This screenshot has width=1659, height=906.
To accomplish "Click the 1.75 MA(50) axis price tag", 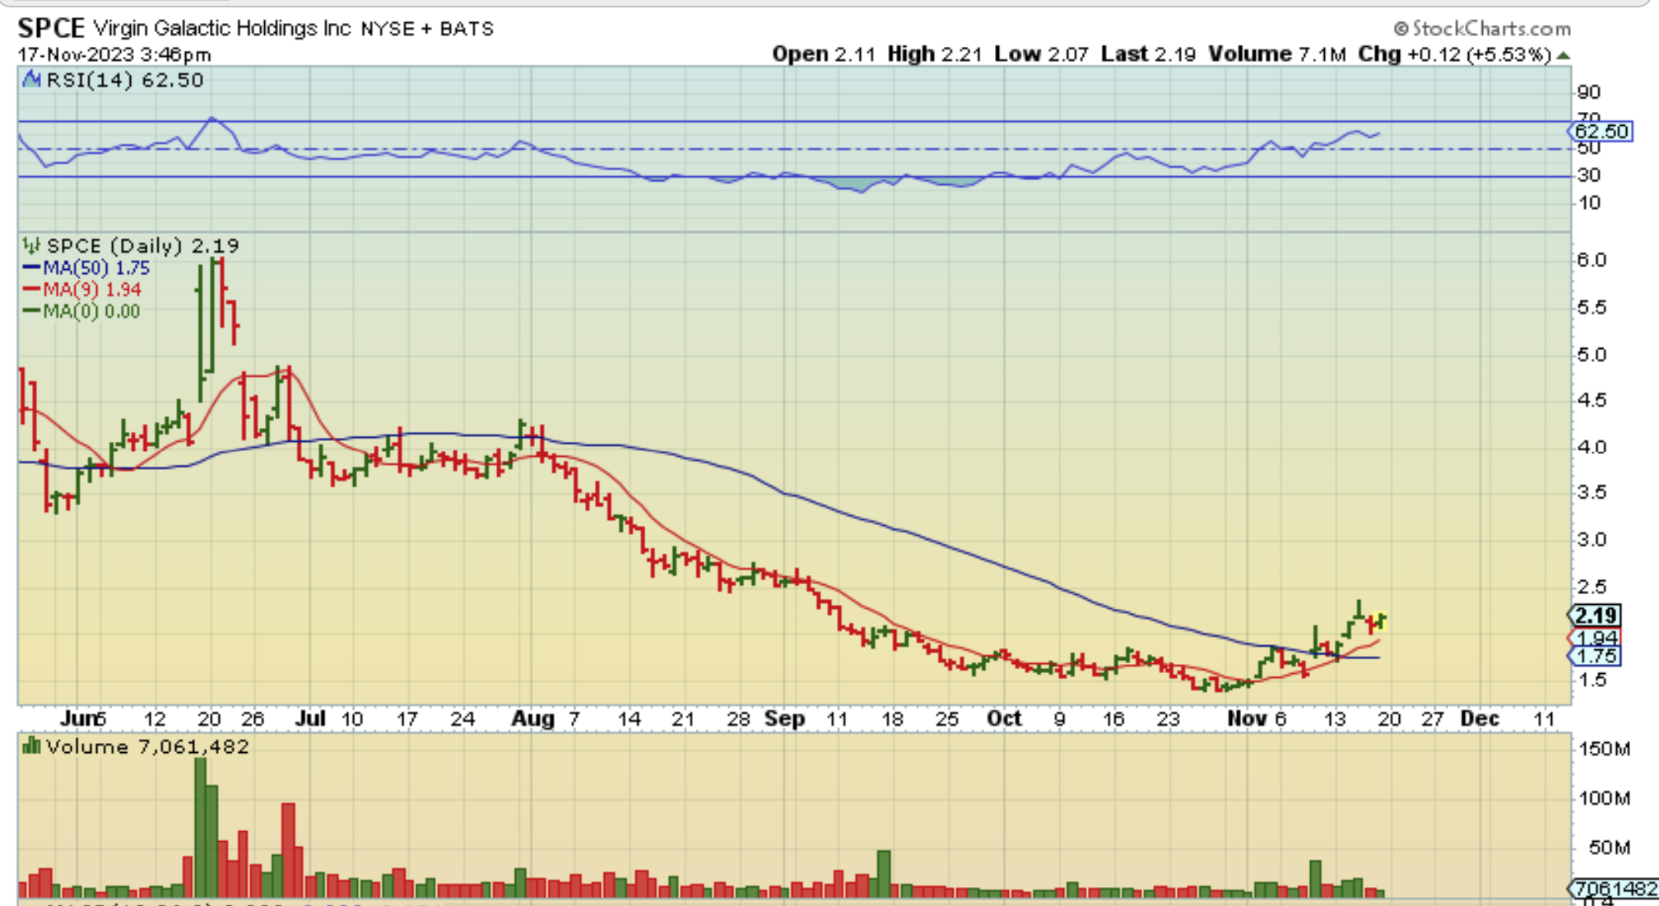I will point(1596,656).
